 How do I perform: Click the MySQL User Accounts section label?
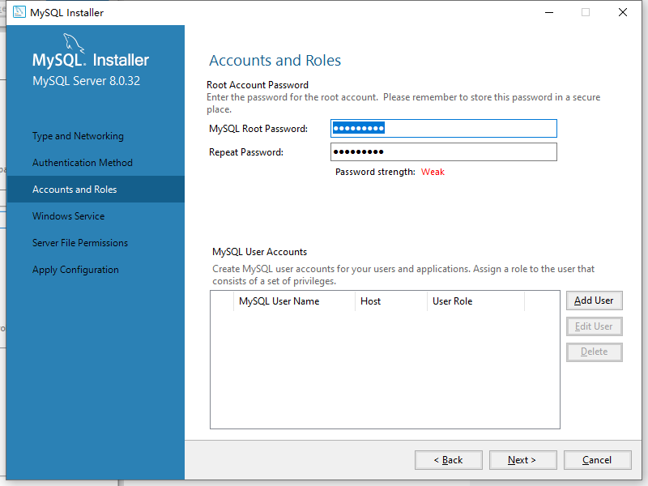pyautogui.click(x=259, y=252)
